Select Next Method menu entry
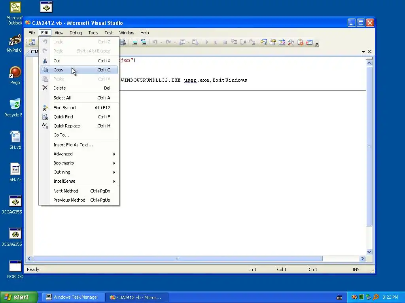The width and height of the screenshot is (405, 303). pos(79,191)
